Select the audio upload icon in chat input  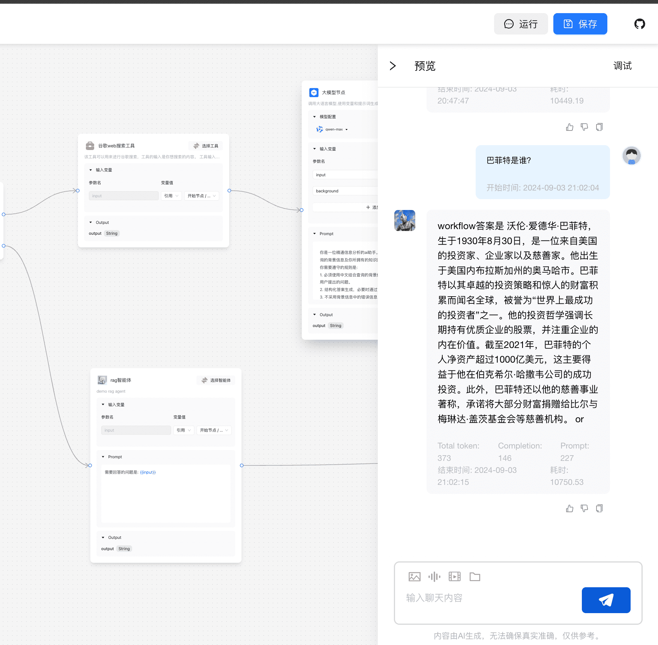click(434, 576)
